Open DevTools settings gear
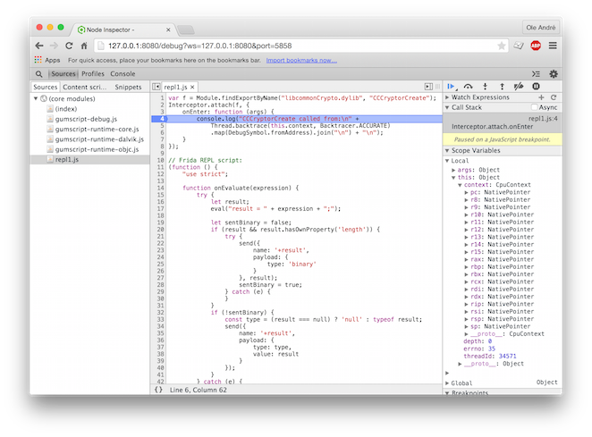Image resolution: width=592 pixels, height=437 pixels. point(554,73)
